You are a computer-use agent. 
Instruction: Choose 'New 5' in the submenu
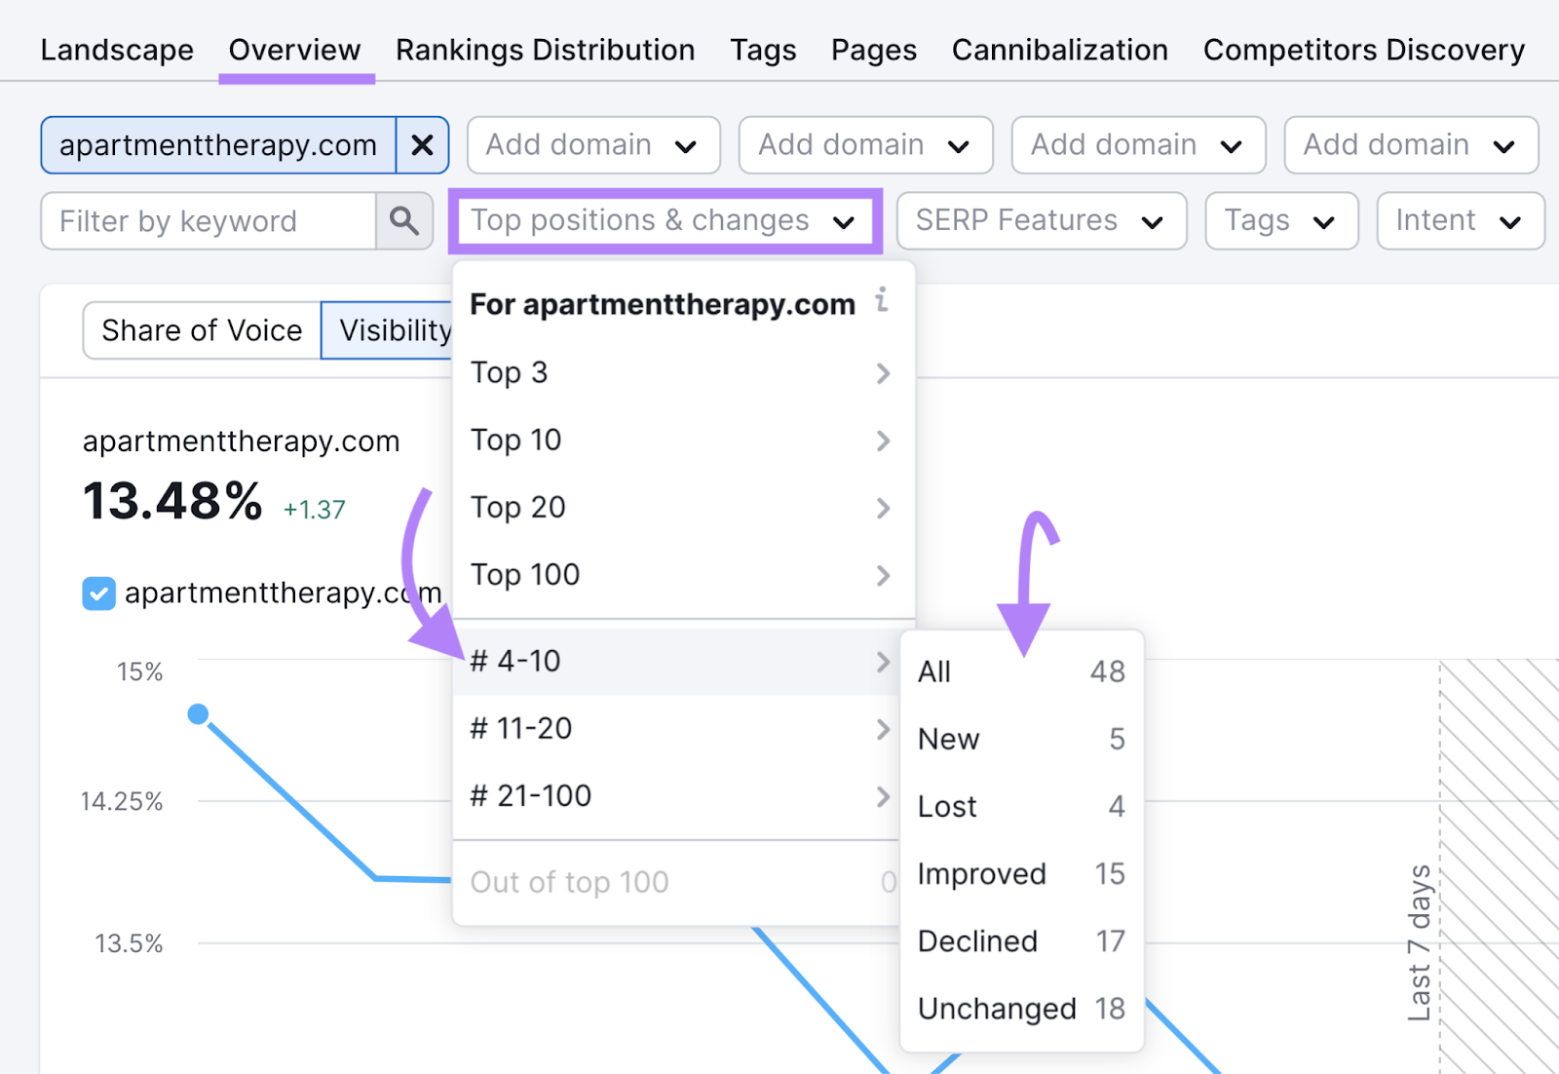[x=1021, y=739]
